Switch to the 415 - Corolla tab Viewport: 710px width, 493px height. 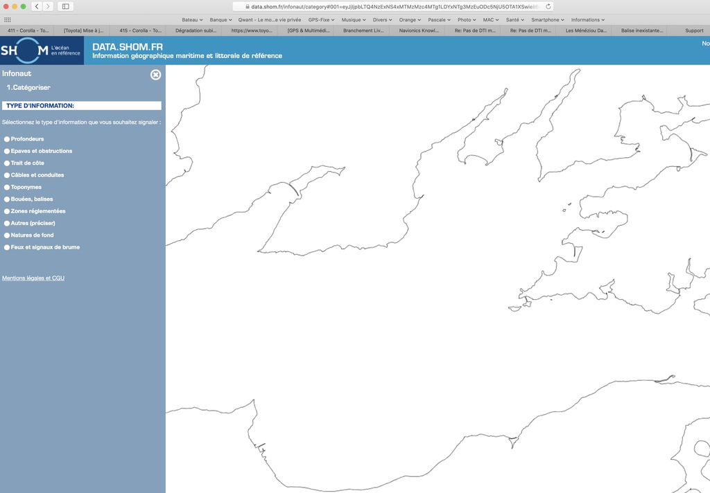[x=140, y=30]
